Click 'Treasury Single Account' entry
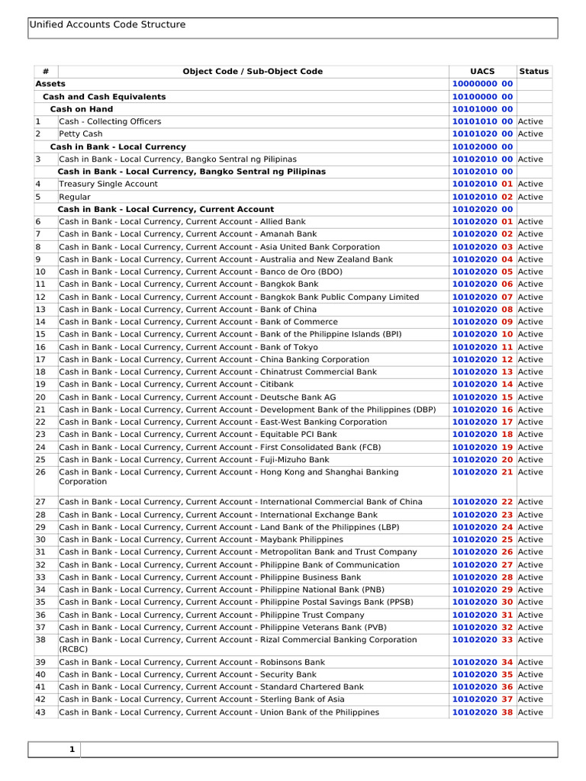 tap(108, 184)
